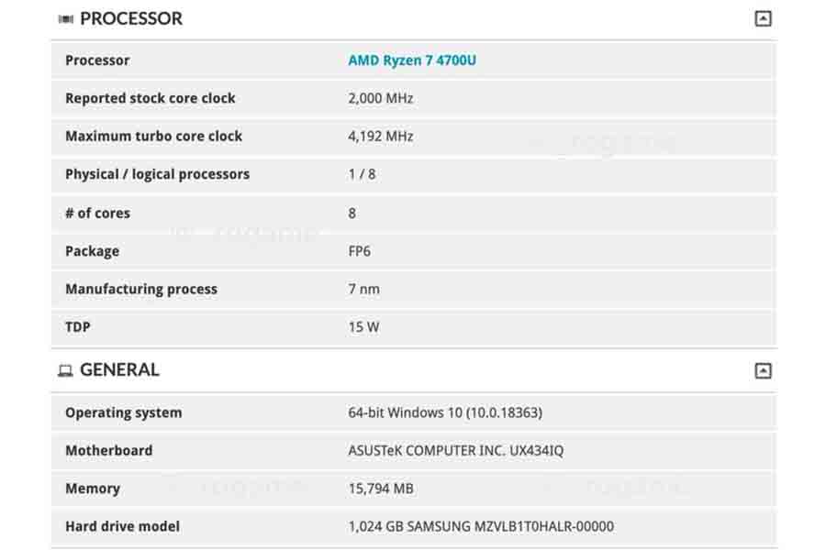
Task: Click the # of cores row label
Action: point(97,214)
